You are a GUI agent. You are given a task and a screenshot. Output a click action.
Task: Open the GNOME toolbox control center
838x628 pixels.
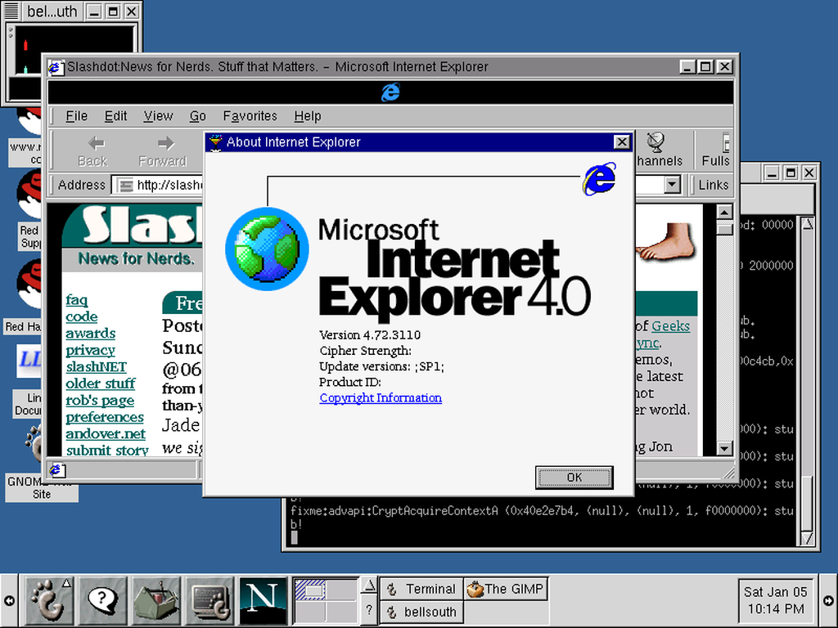156,600
